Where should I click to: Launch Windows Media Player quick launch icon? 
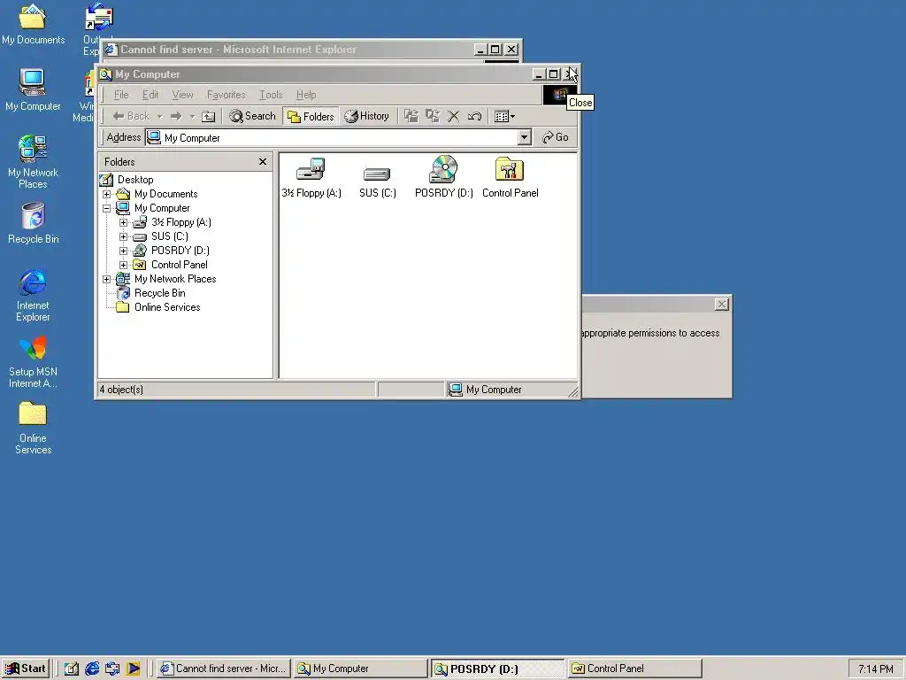pyautogui.click(x=134, y=668)
